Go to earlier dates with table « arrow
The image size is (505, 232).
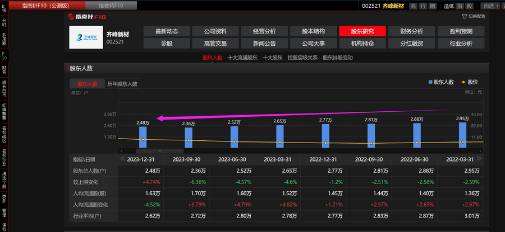pos(122,158)
